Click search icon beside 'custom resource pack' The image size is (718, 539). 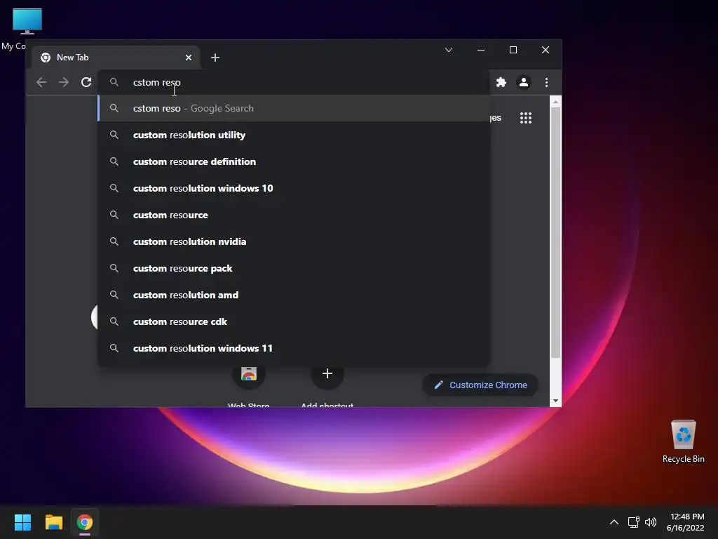114,268
